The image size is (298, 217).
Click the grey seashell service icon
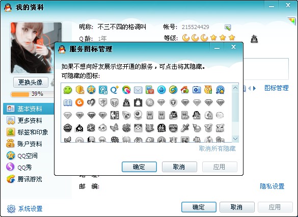click(220, 115)
